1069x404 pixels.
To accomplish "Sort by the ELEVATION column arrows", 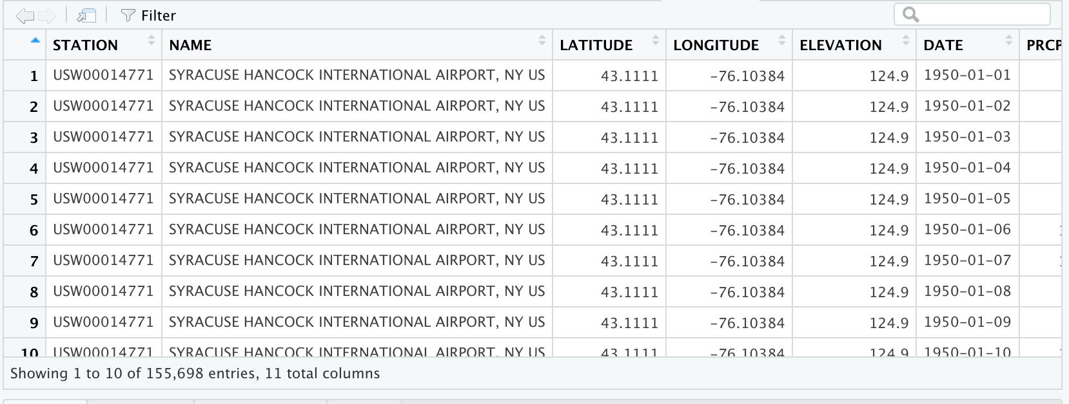I will click(906, 41).
